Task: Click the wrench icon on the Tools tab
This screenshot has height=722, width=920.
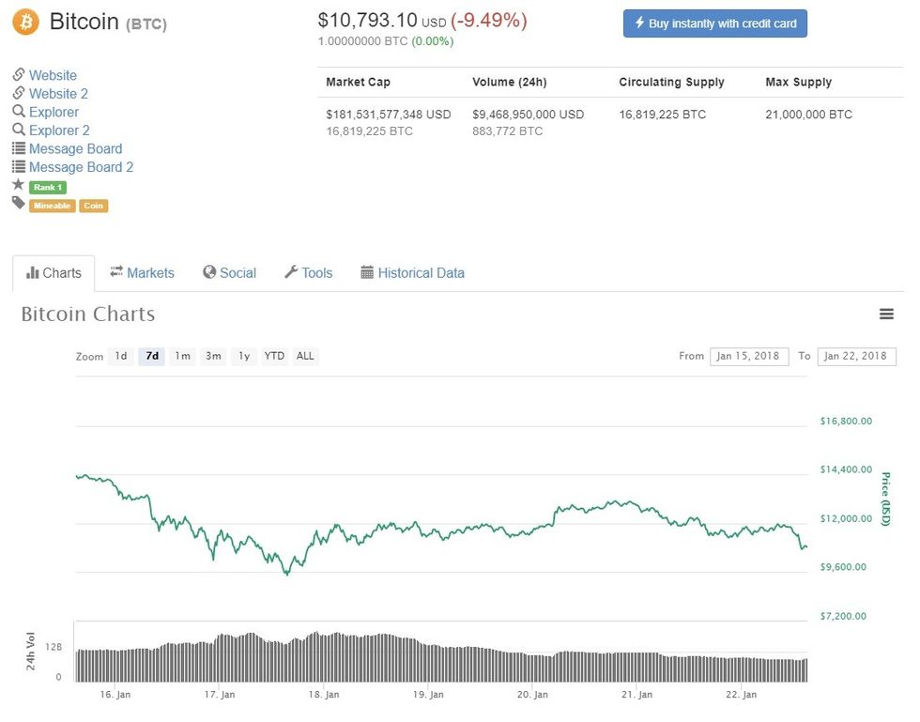Action: (291, 272)
